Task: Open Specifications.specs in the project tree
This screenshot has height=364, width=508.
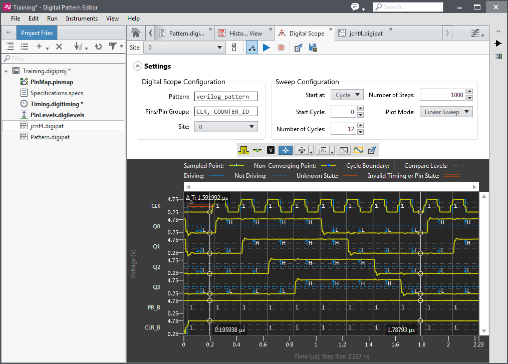Action: 57,93
